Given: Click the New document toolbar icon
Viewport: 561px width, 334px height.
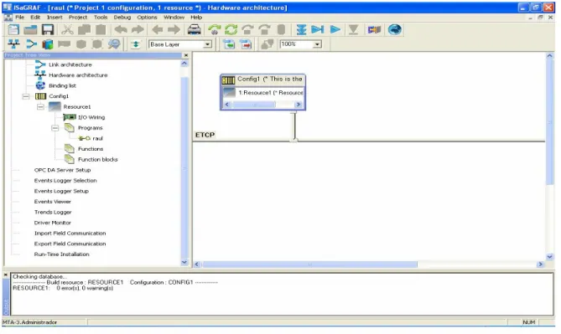Looking at the screenshot, I should (13, 29).
